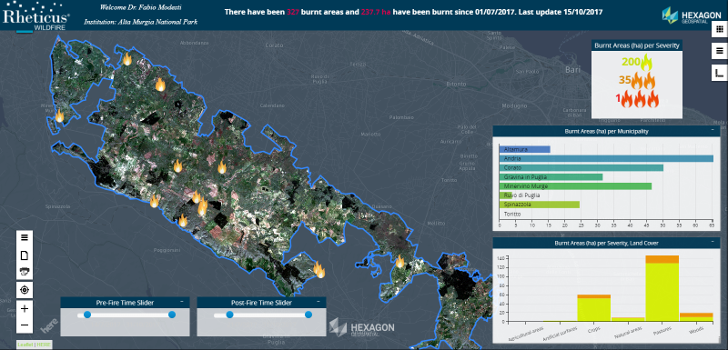
Task: Click the fire marker near Minervino Murge
Action: [59, 115]
